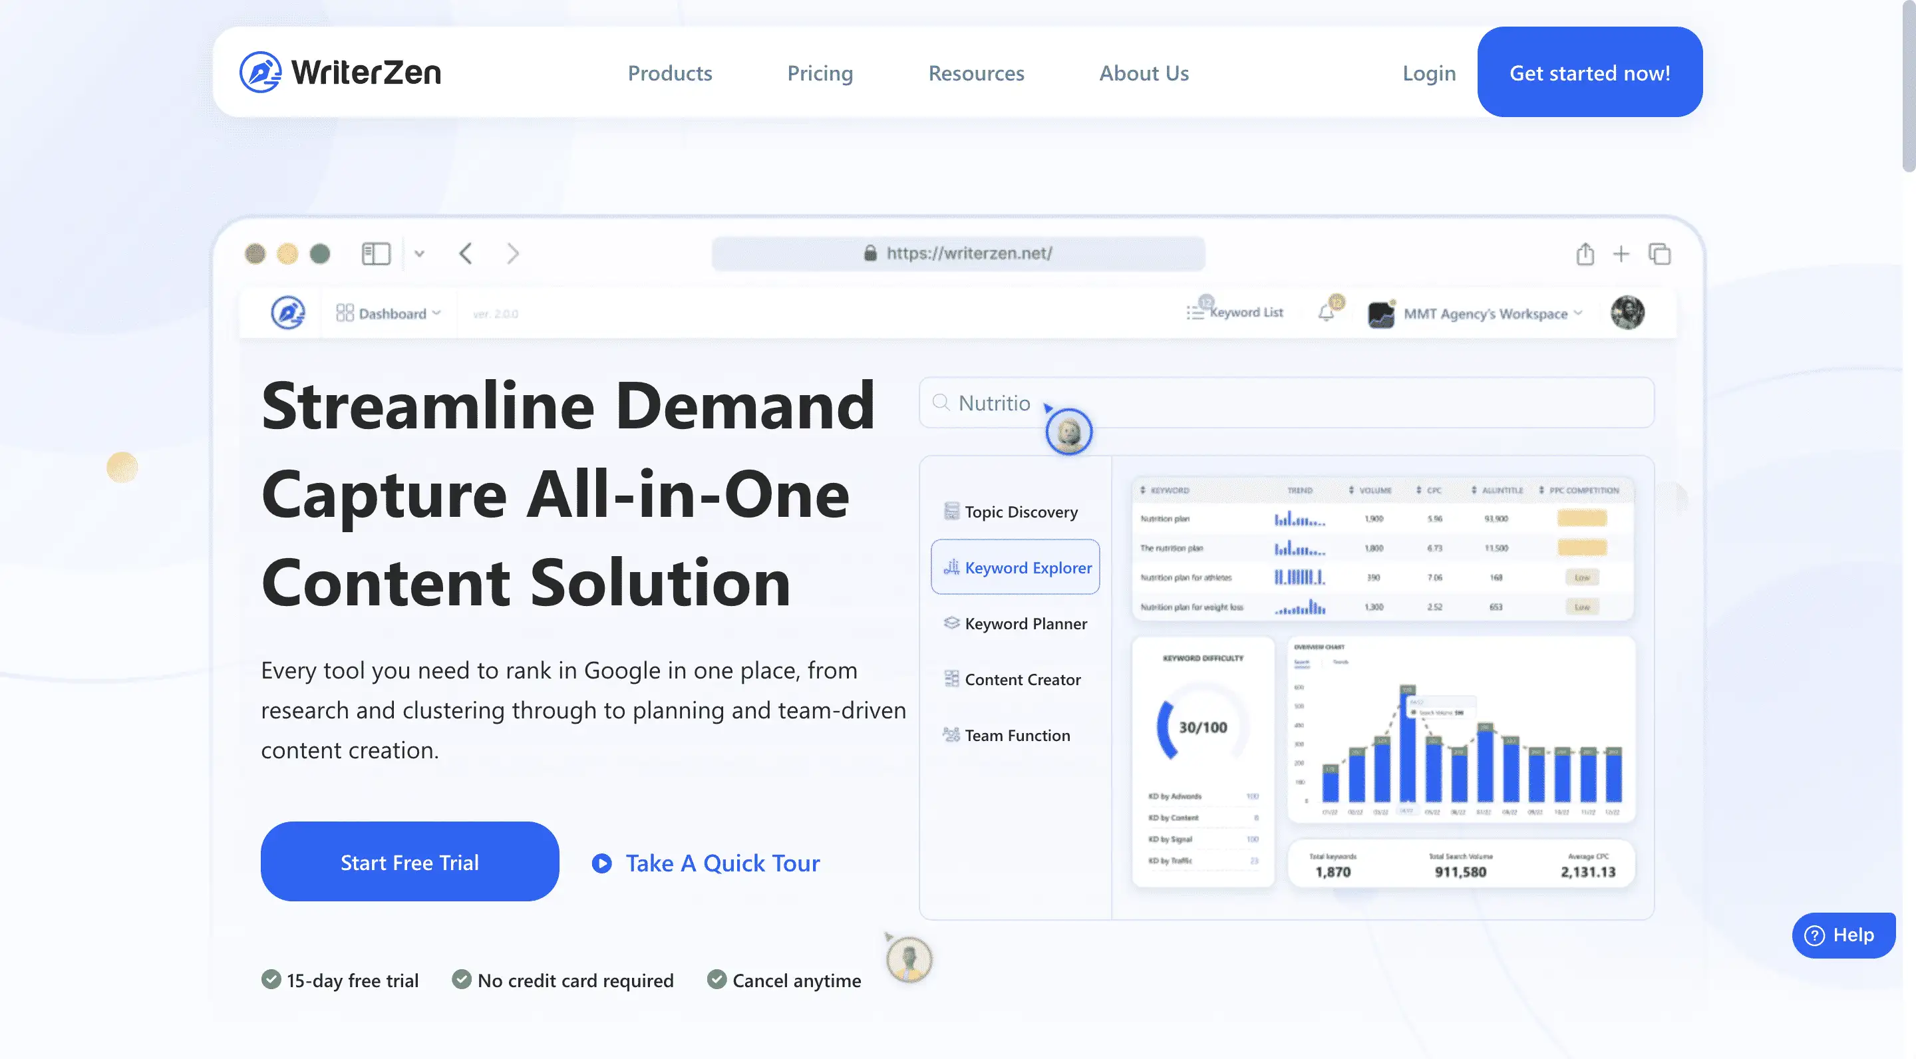Click the 15-day free trial checkmark
The image size is (1916, 1059).
(271, 979)
